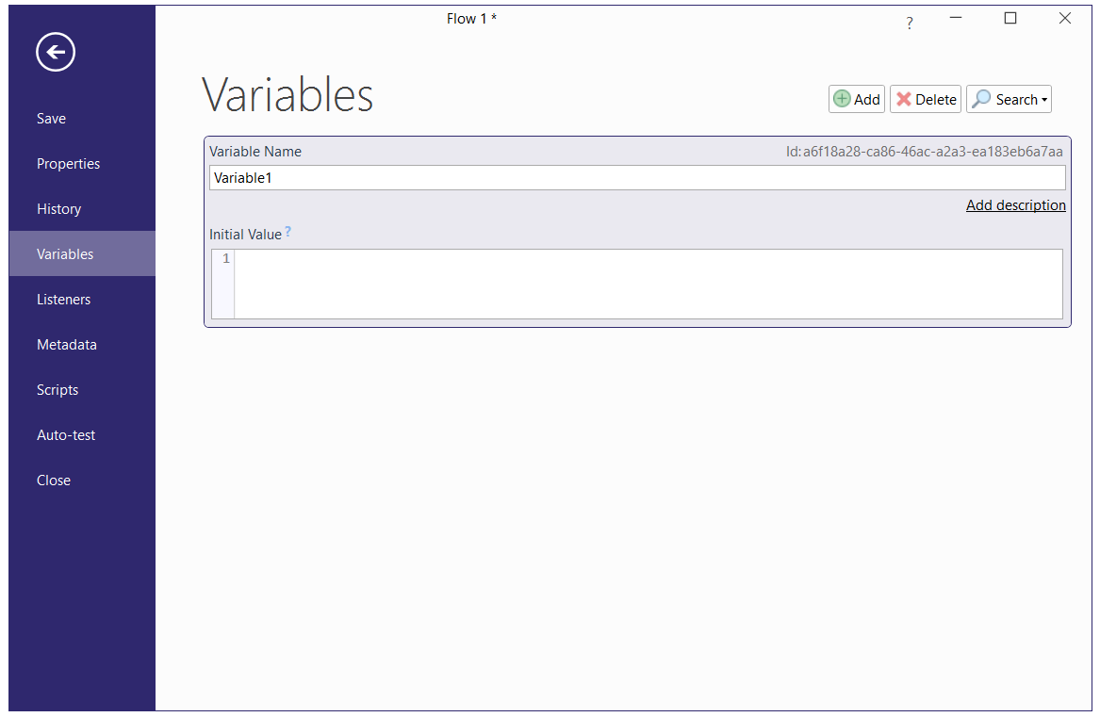
Task: Open the Auto-test section
Action: [x=66, y=435]
